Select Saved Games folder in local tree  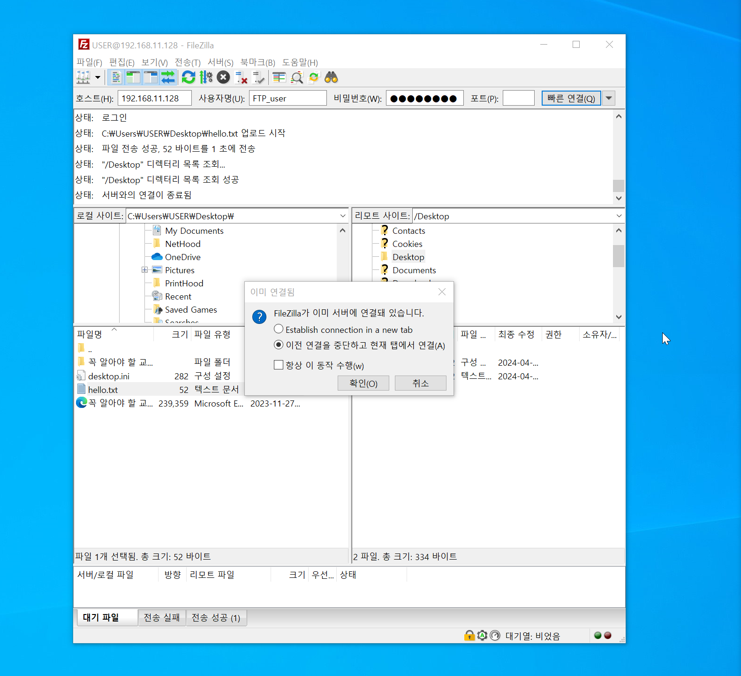point(185,309)
